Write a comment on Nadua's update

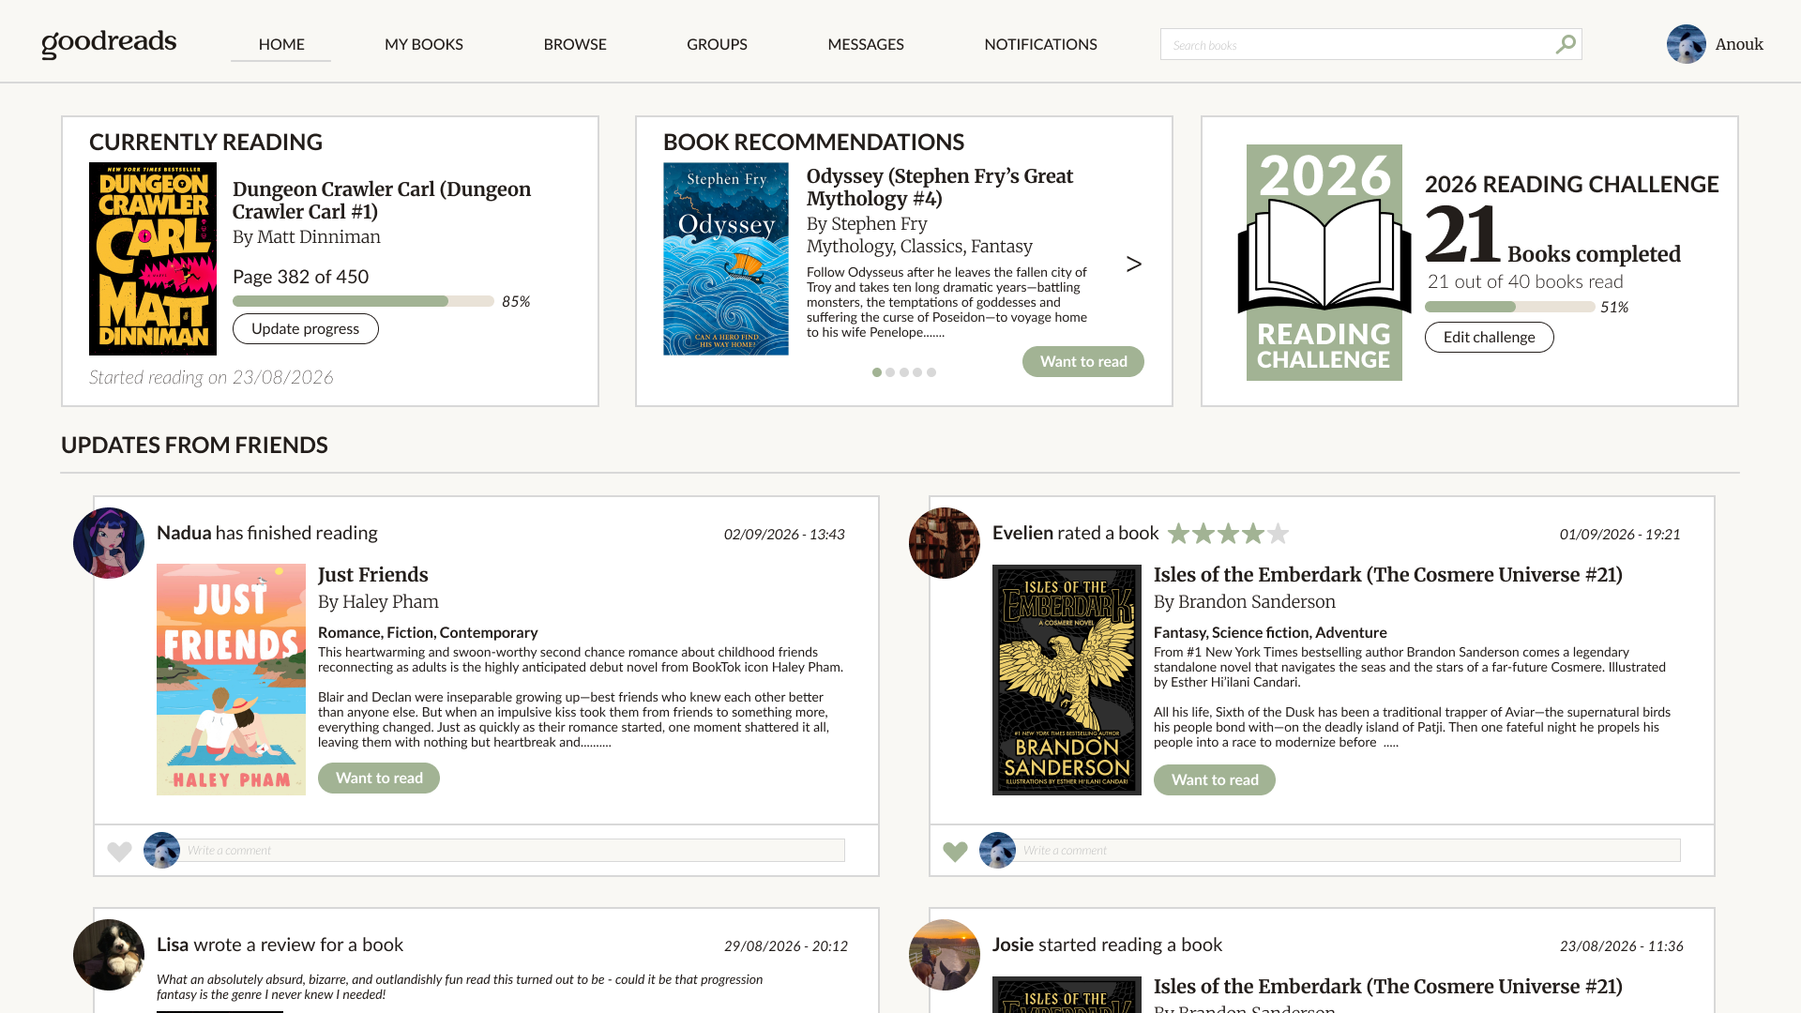pos(512,851)
